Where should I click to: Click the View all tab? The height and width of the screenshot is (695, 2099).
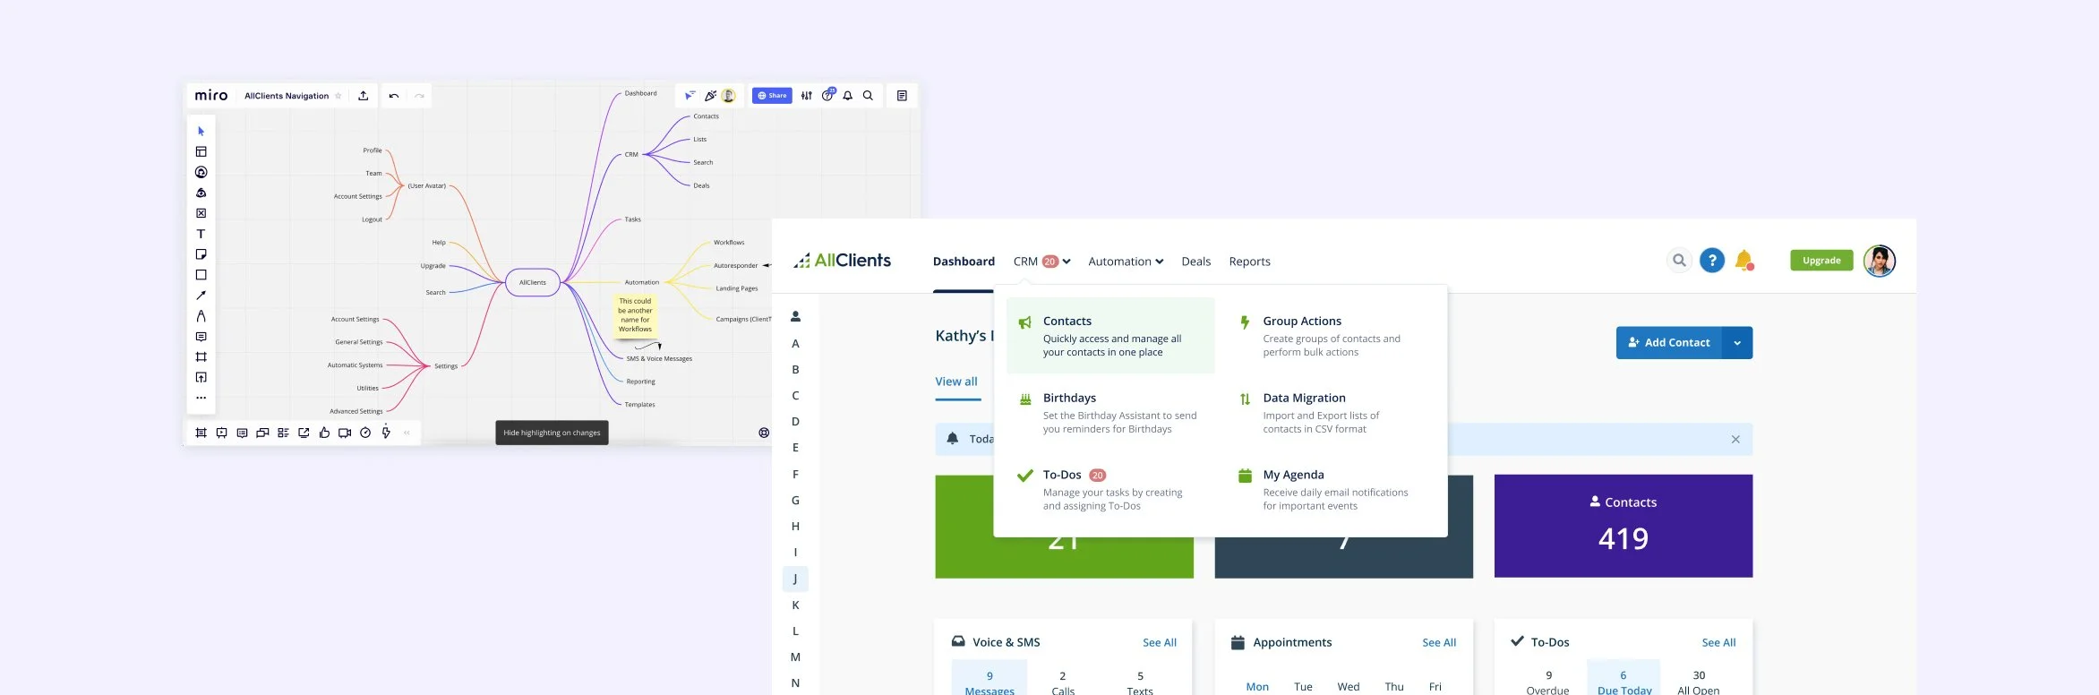point(956,382)
